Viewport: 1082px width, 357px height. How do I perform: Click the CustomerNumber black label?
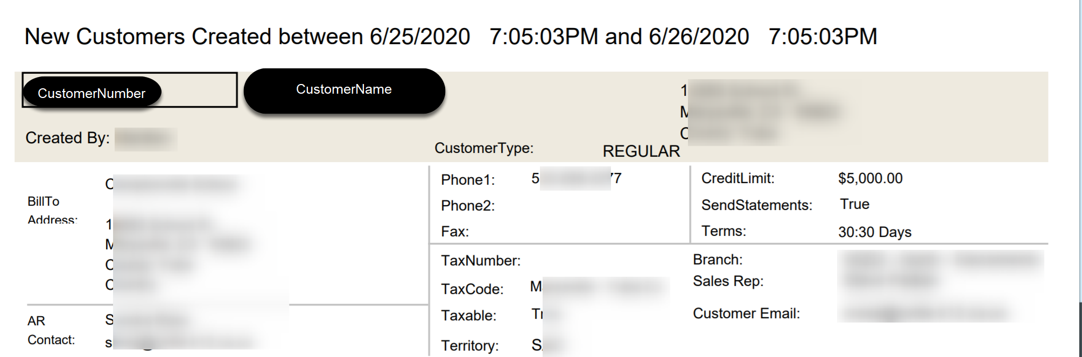click(92, 93)
